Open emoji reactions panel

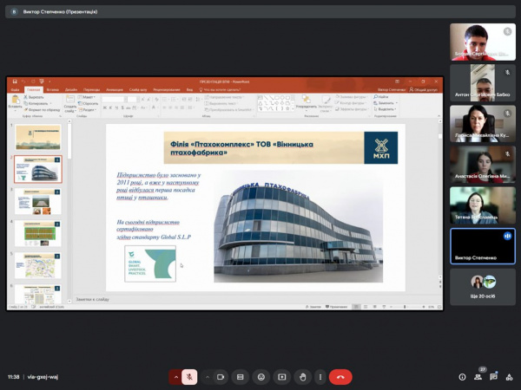[261, 377]
